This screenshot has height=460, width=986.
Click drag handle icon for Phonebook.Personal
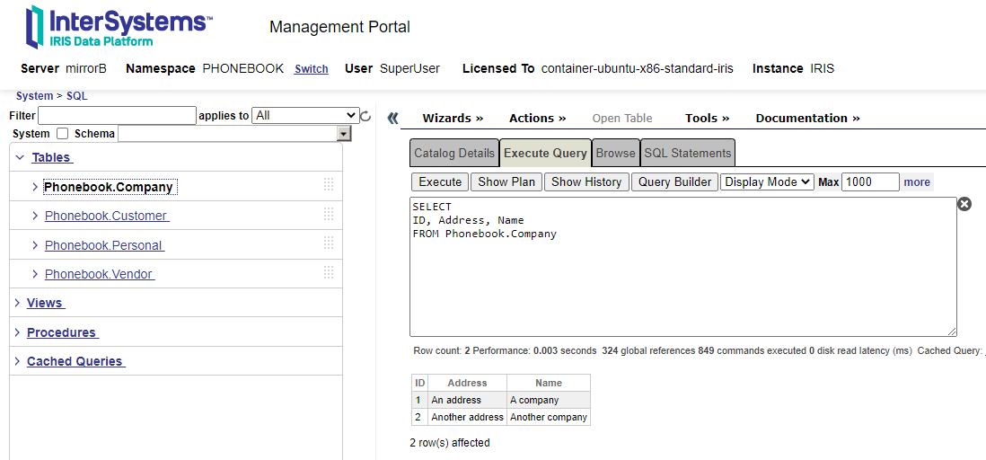click(329, 244)
